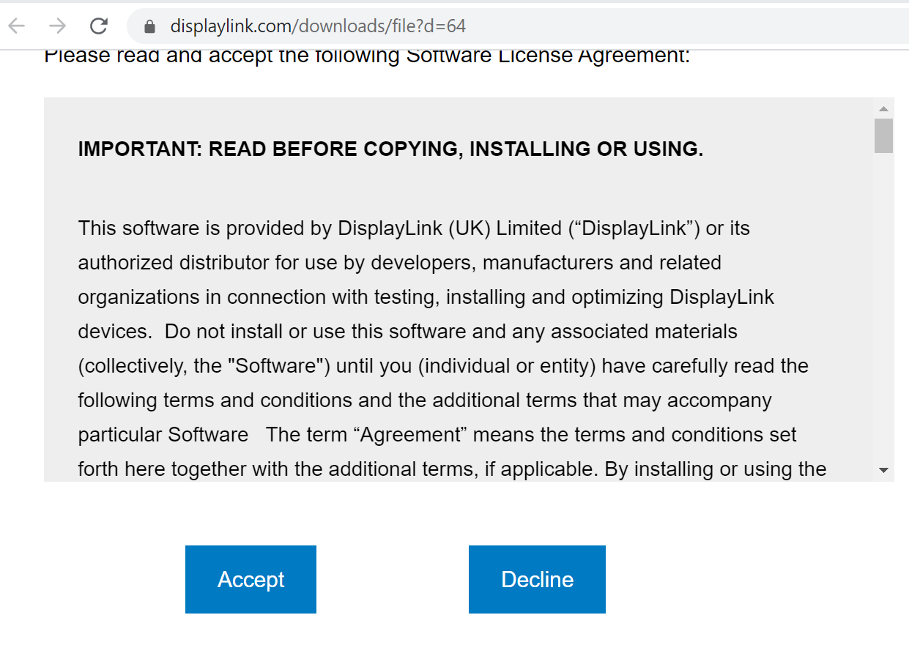Click the padlock site security icon
Viewport: 909px width, 645px height.
point(150,27)
